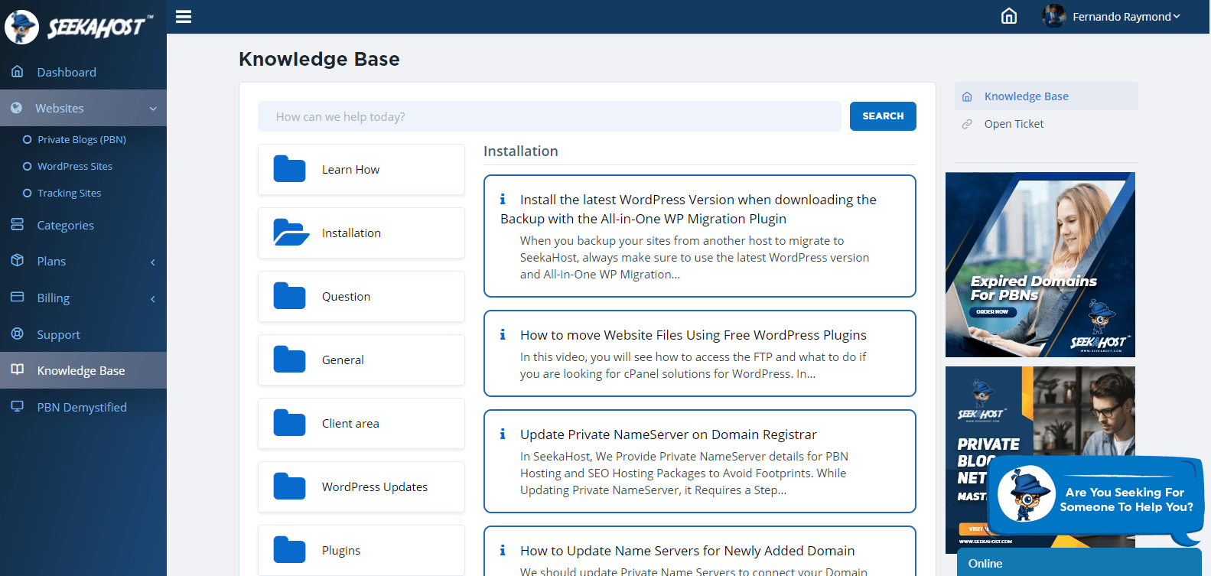Screen dimensions: 1211x576
Task: Click the WordPress Updates folder icon
Action: [x=289, y=487]
